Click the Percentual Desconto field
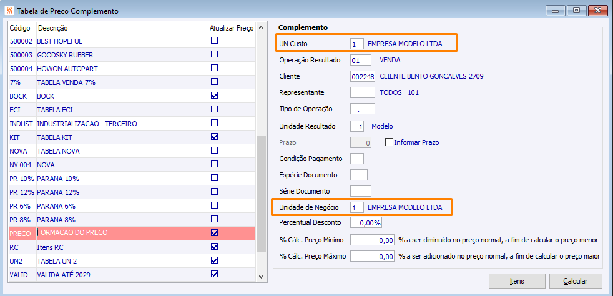The height and width of the screenshot is (296, 613). (x=366, y=223)
